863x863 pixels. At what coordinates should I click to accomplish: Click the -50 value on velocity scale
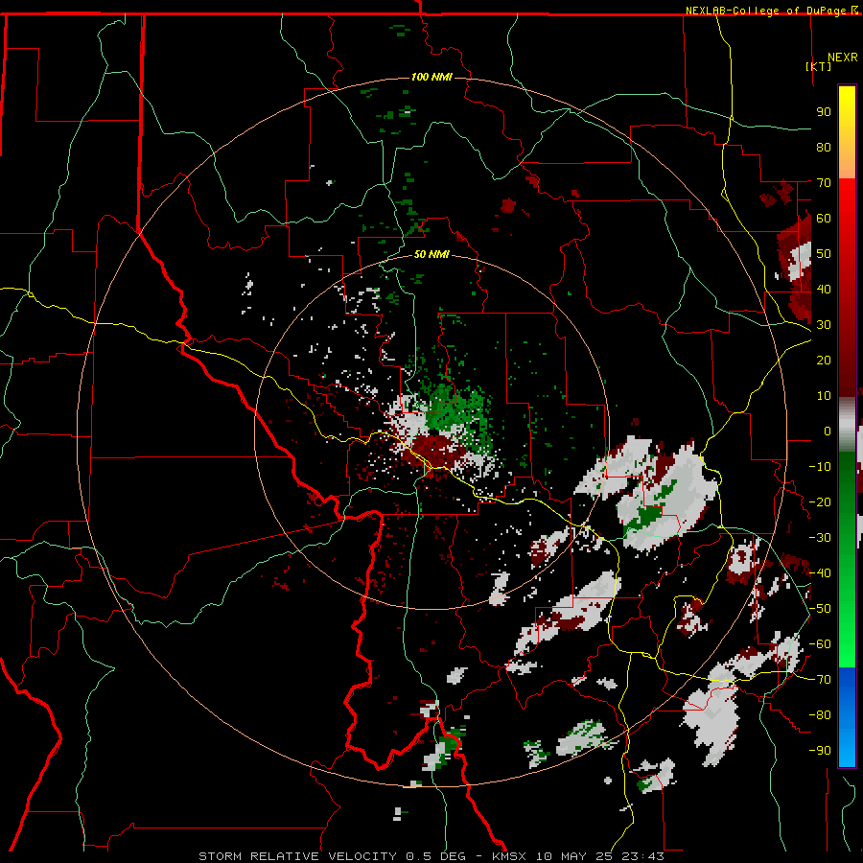pos(820,609)
